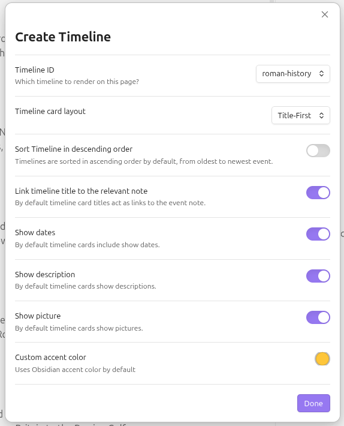Click 'By default timeline cards include show dates.' text
Viewport: 344px width, 426px height.
tap(87, 245)
